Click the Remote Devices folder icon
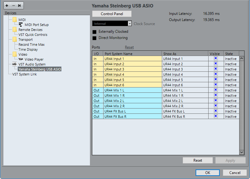Viewport: 250px width, 179px height. coord(15,29)
